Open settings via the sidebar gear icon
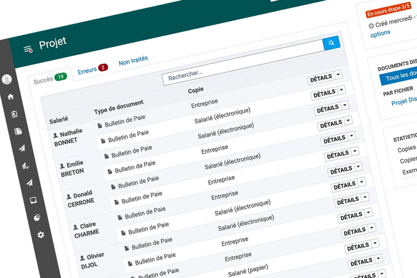The width and height of the screenshot is (417, 278). click(x=41, y=235)
